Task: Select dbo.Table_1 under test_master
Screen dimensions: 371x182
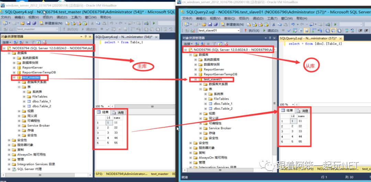Action: (42, 101)
